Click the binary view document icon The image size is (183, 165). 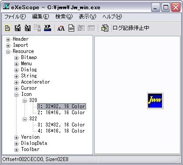click(x=71, y=28)
